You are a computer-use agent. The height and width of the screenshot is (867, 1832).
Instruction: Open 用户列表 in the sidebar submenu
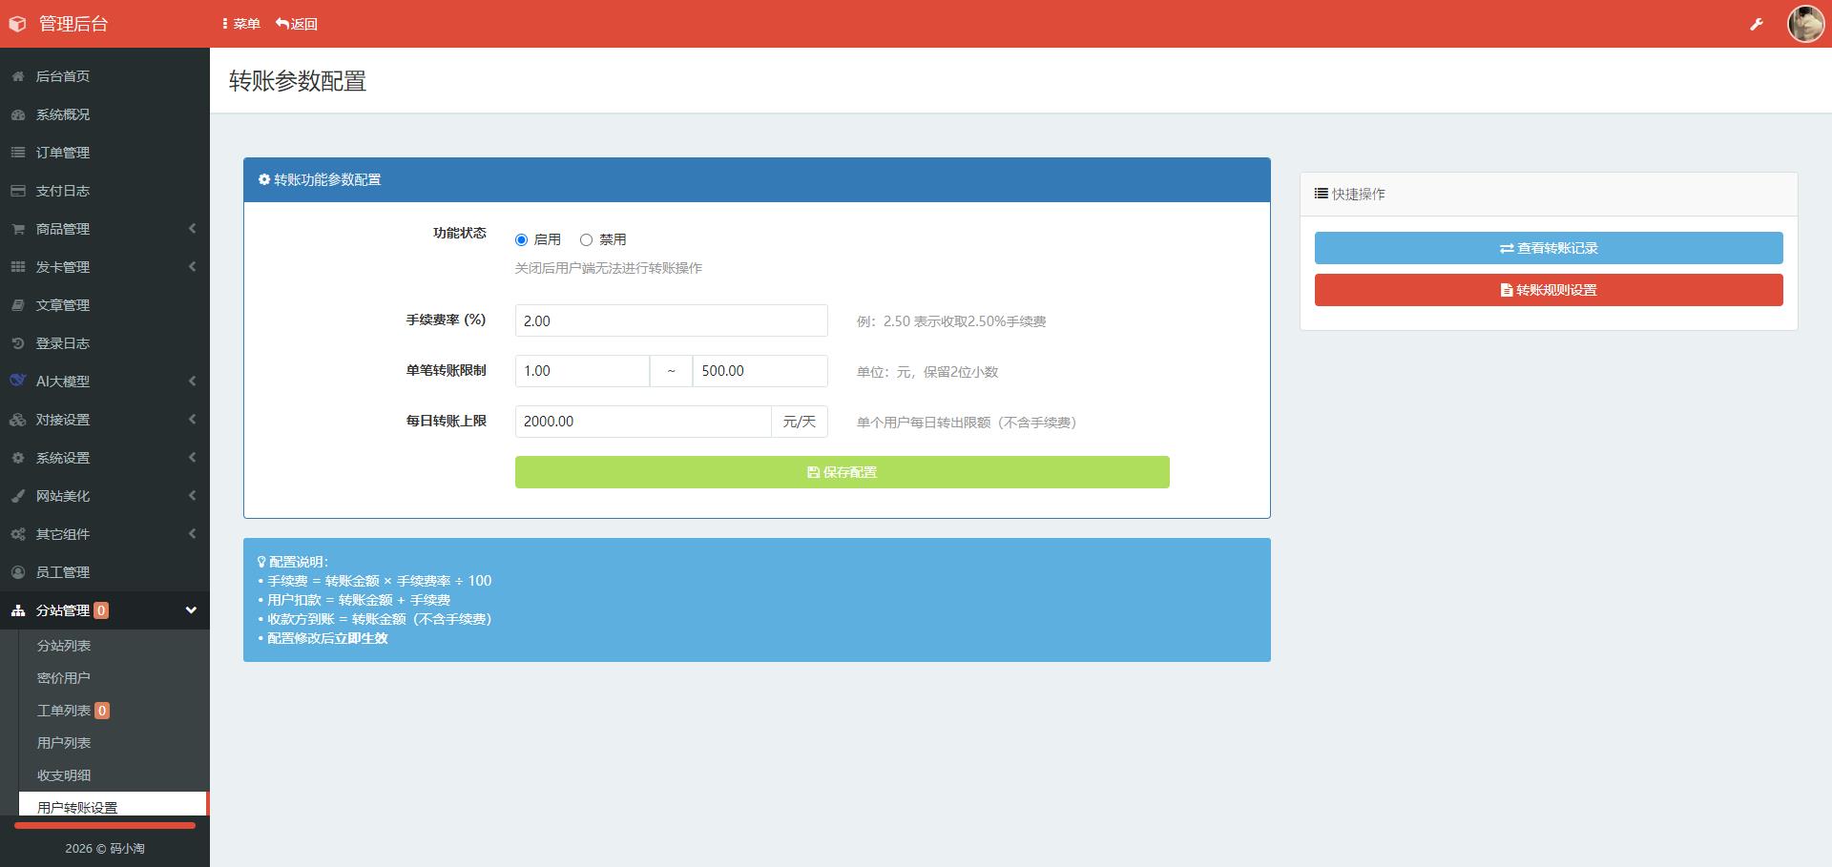[64, 743]
